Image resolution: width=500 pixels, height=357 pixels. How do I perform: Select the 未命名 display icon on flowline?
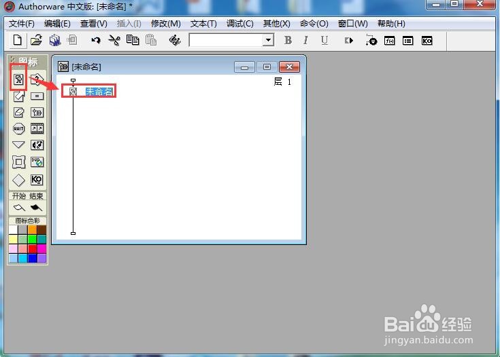73,92
